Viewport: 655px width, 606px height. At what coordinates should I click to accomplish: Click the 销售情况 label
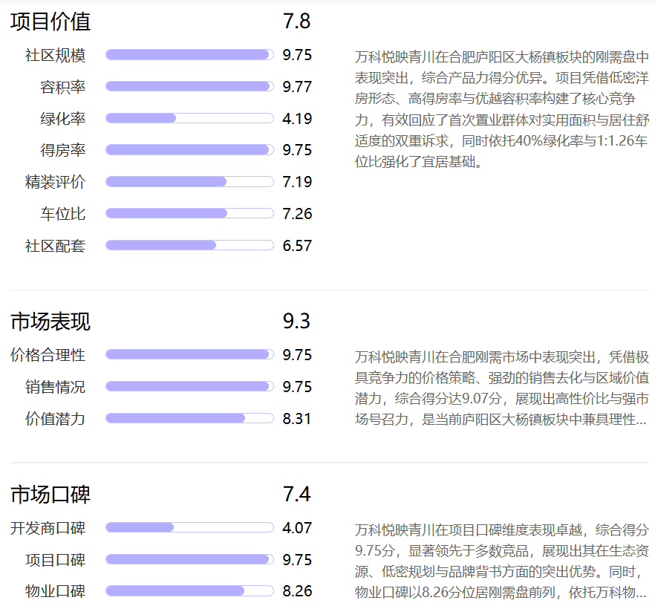click(x=55, y=387)
